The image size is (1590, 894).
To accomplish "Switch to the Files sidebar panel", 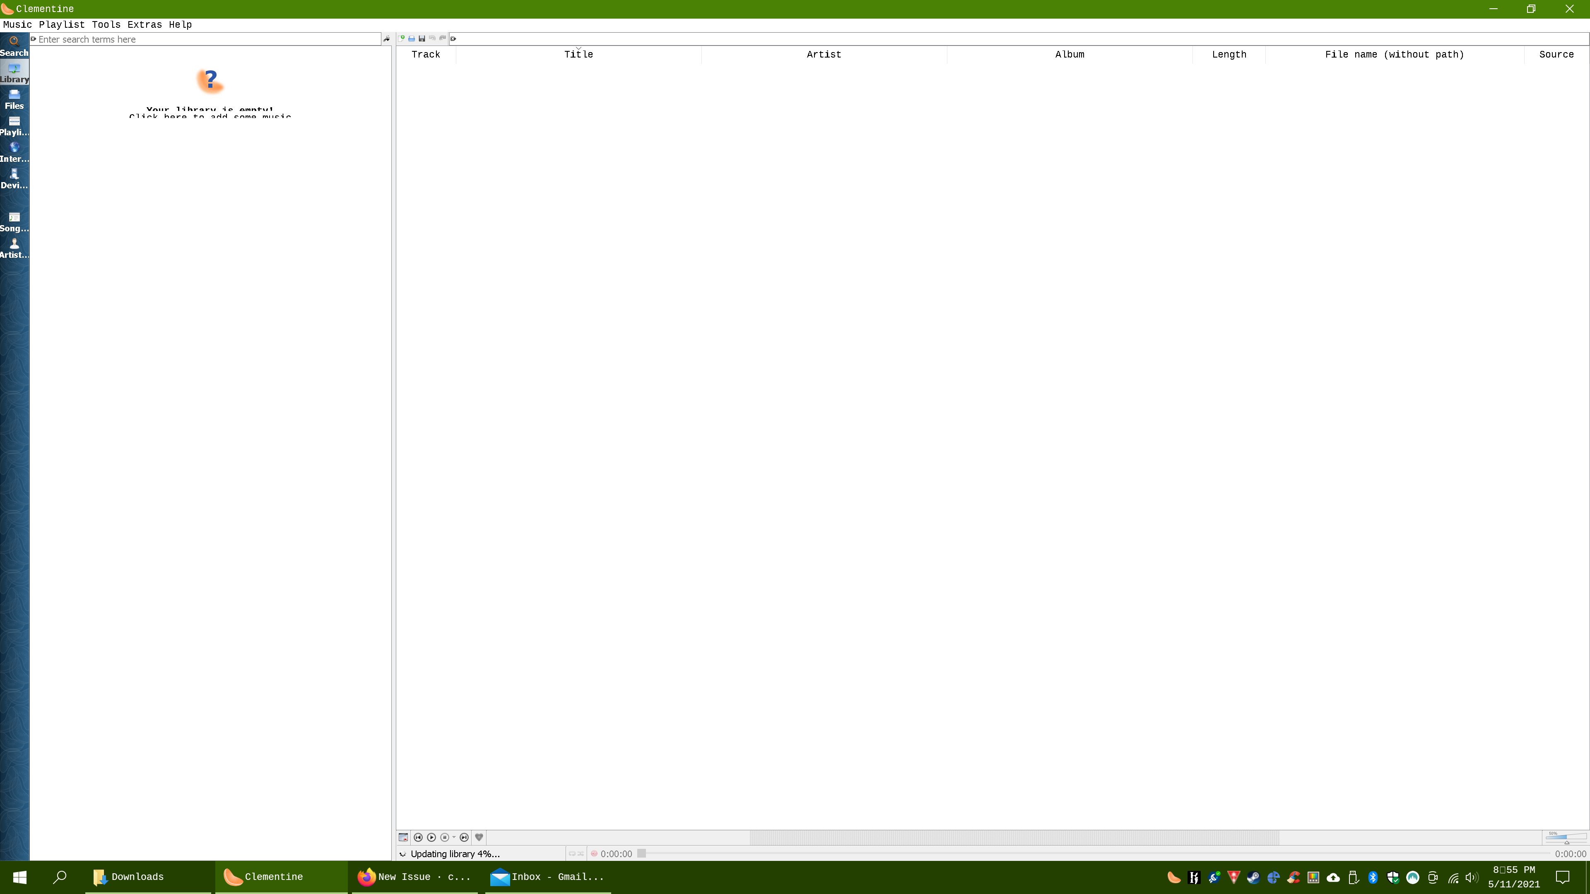I will (14, 99).
